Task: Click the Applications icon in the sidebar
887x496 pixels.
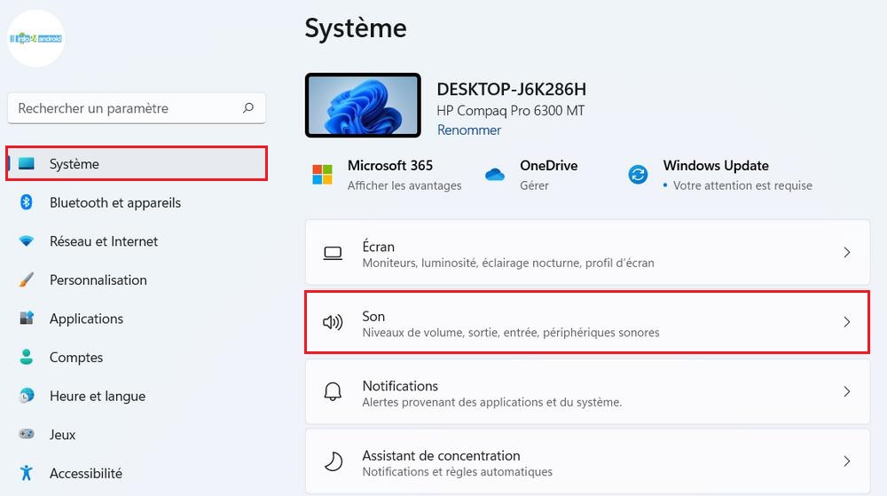Action: point(27,318)
